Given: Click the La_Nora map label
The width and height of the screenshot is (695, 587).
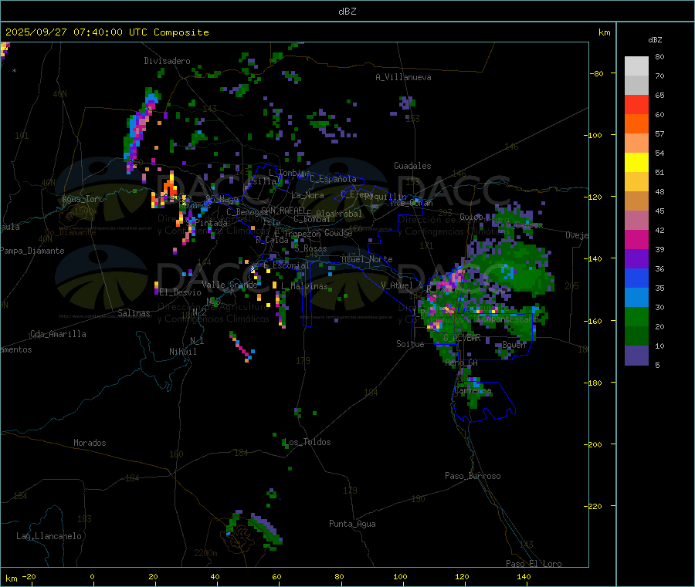Looking at the screenshot, I should pos(307,195).
